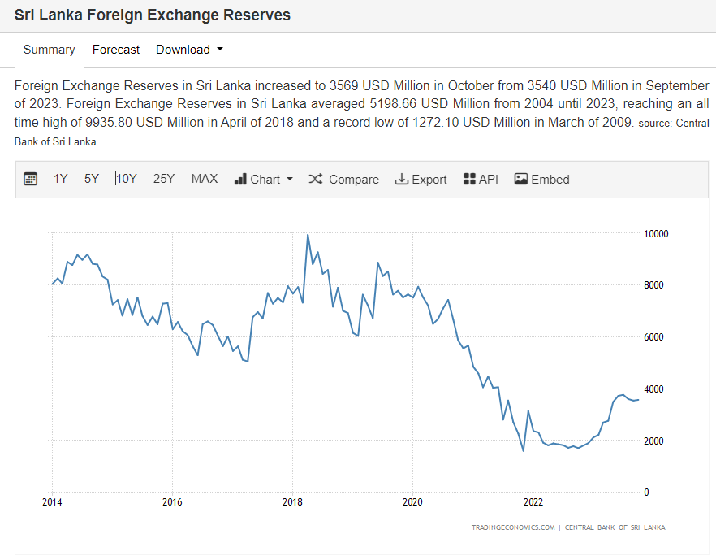
Task: Click the API grid squares icon
Action: click(469, 179)
